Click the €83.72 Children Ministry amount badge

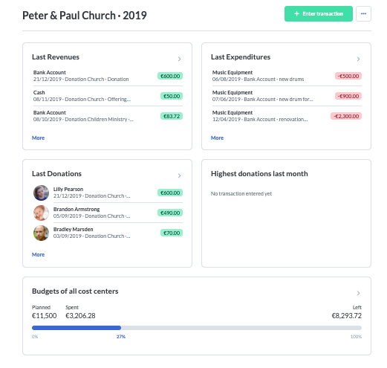click(172, 116)
